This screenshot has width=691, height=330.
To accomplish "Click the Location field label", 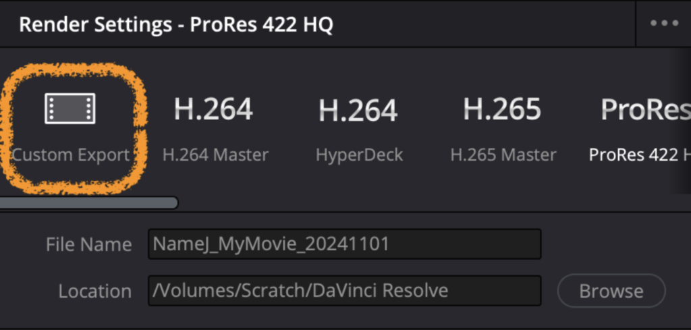I will click(94, 292).
